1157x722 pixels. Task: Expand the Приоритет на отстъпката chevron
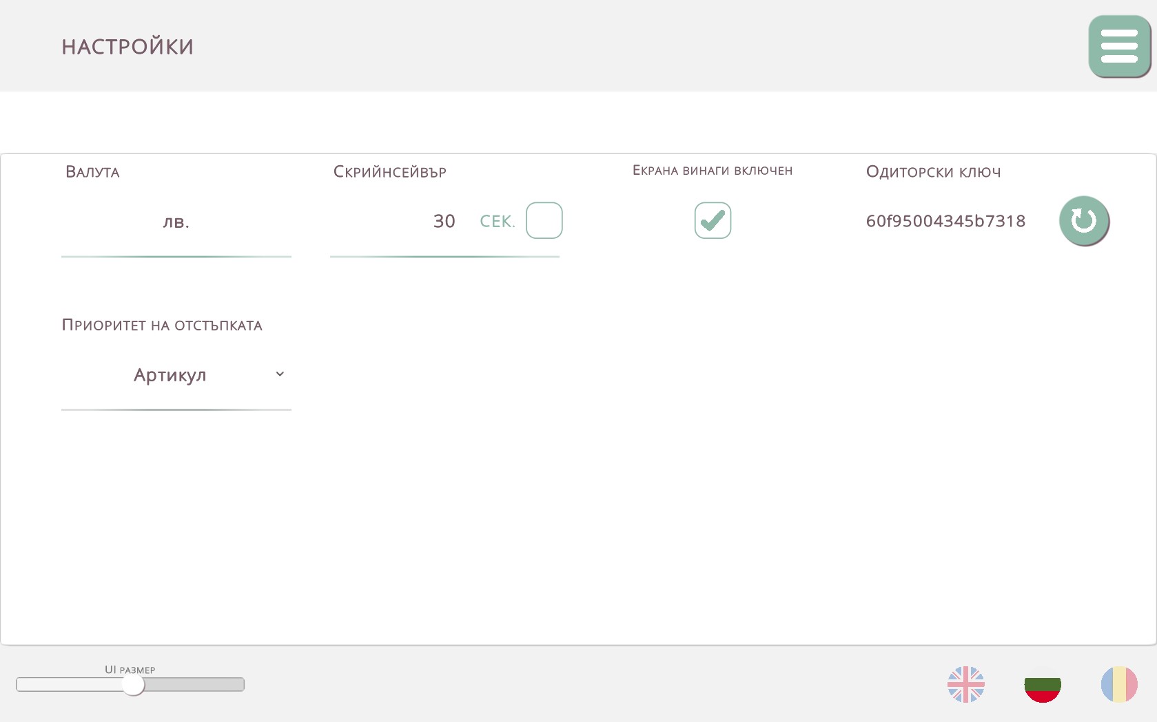tap(280, 374)
